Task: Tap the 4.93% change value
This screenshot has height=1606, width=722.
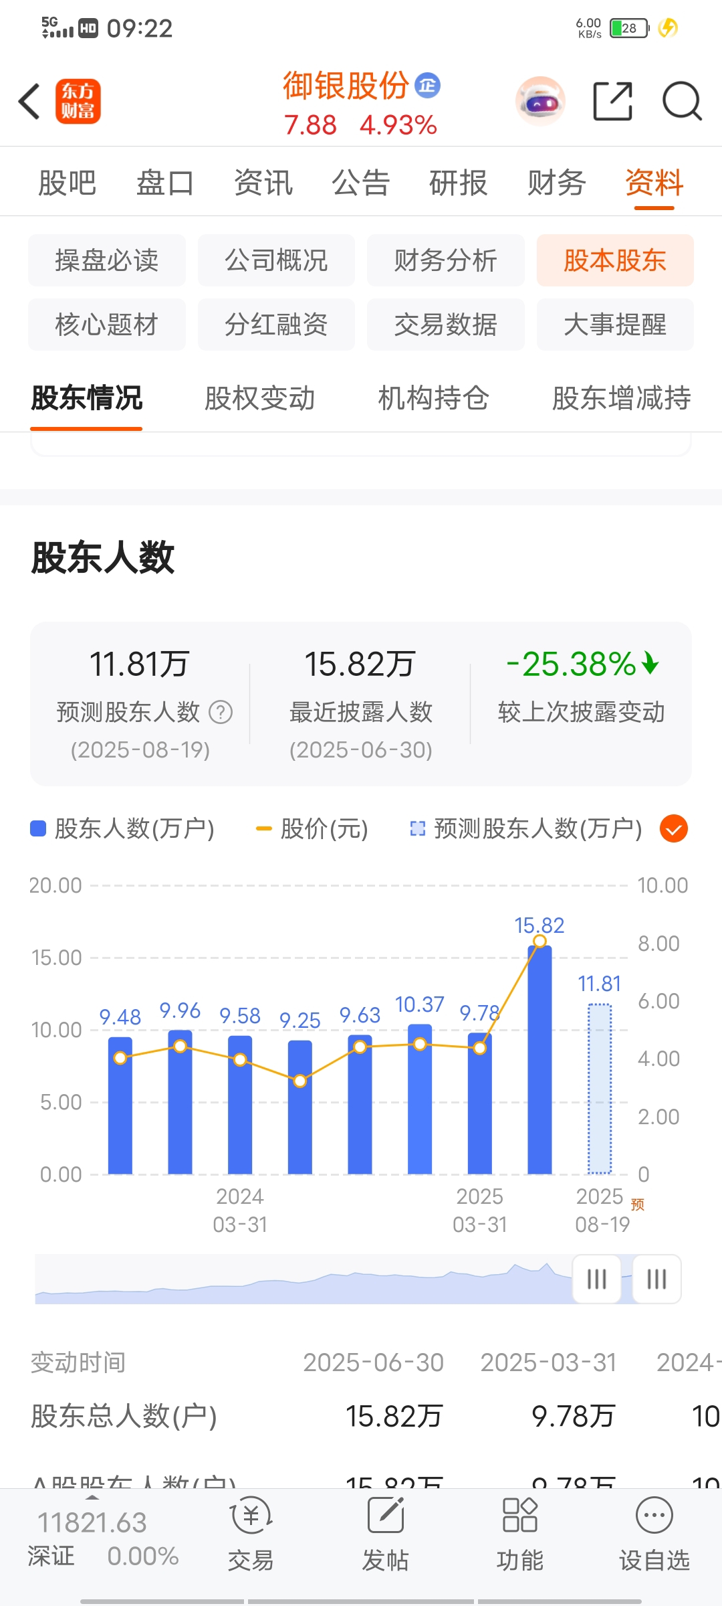Action: tap(398, 125)
